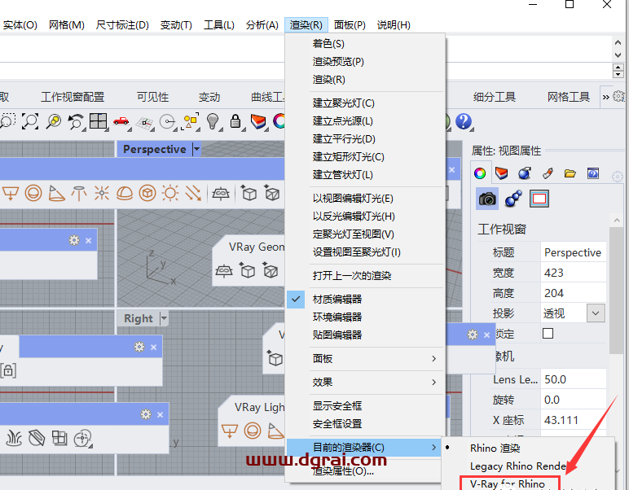Close the floating toolbar holding the fur icon
The height and width of the screenshot is (490, 629).
(160, 414)
